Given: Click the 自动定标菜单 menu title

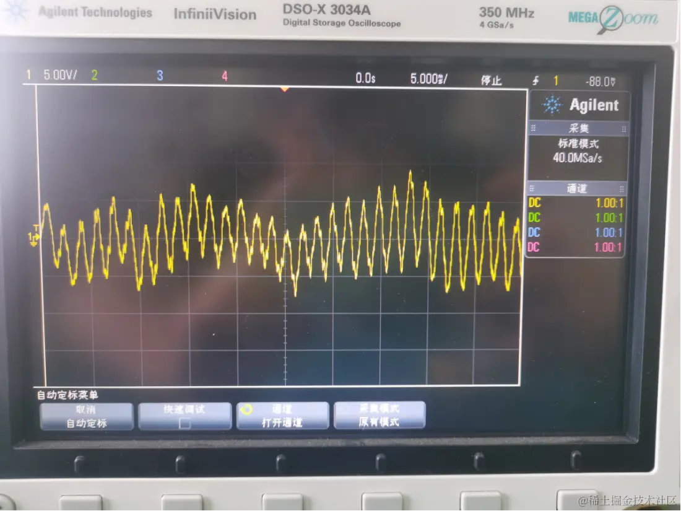Looking at the screenshot, I should click(x=67, y=395).
